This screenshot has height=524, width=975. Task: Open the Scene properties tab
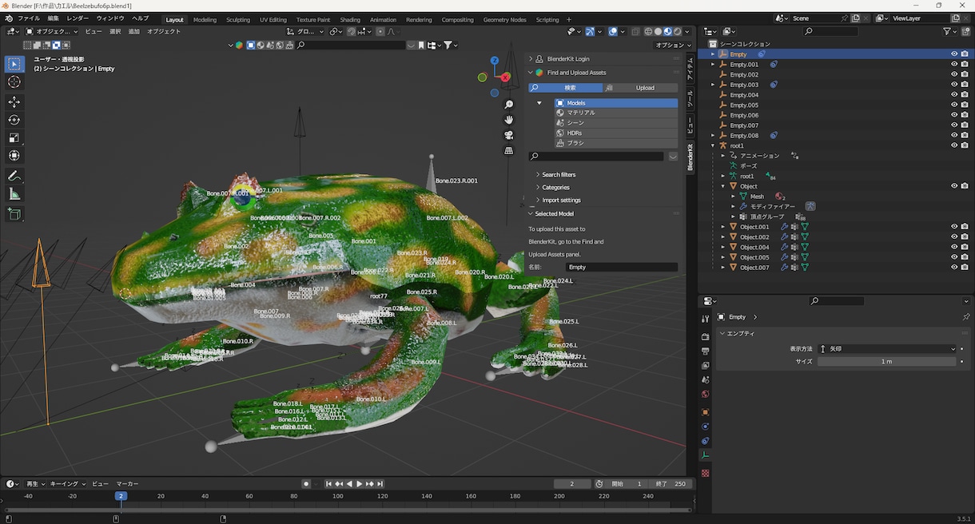click(705, 380)
